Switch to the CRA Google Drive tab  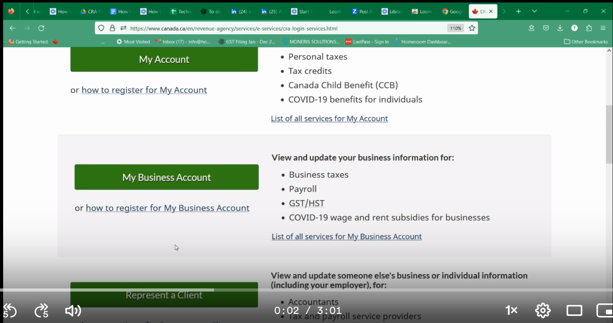(x=90, y=11)
